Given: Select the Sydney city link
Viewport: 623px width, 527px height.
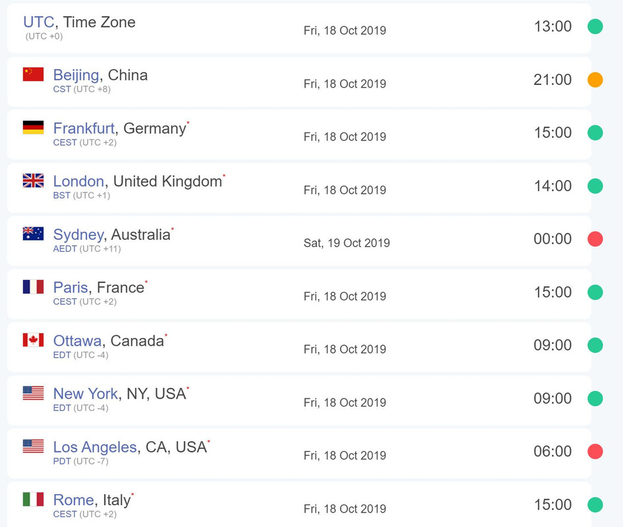Looking at the screenshot, I should (x=78, y=235).
